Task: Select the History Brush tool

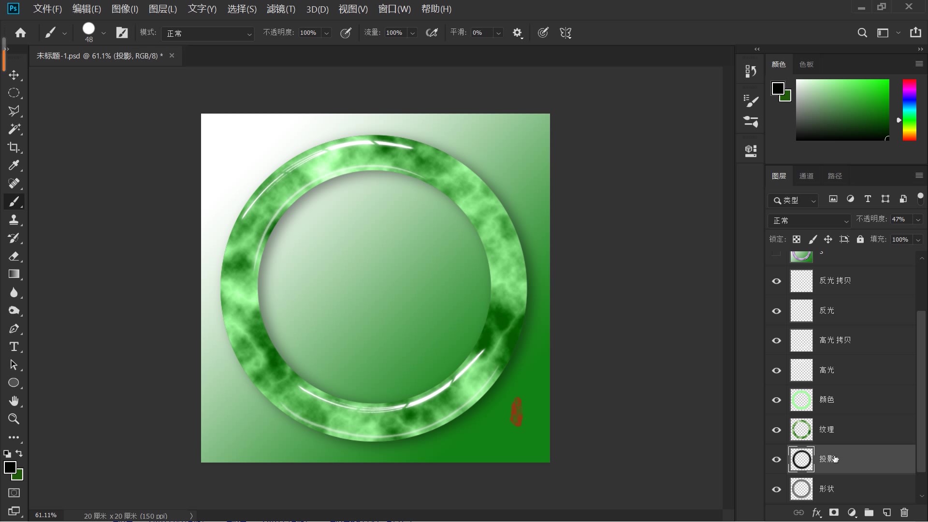Action: tap(14, 238)
